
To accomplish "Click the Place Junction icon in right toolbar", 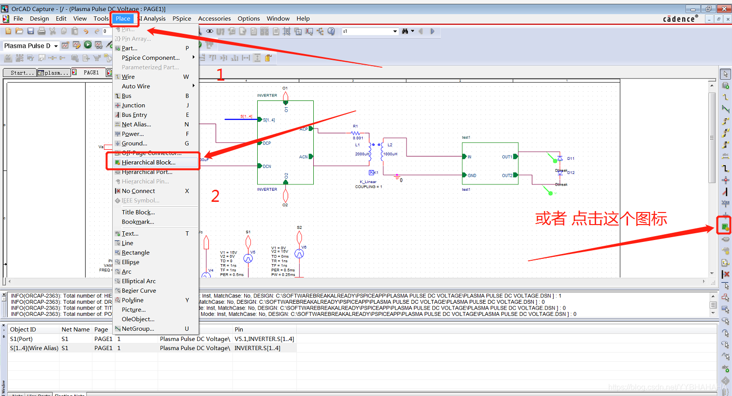I will [725, 180].
